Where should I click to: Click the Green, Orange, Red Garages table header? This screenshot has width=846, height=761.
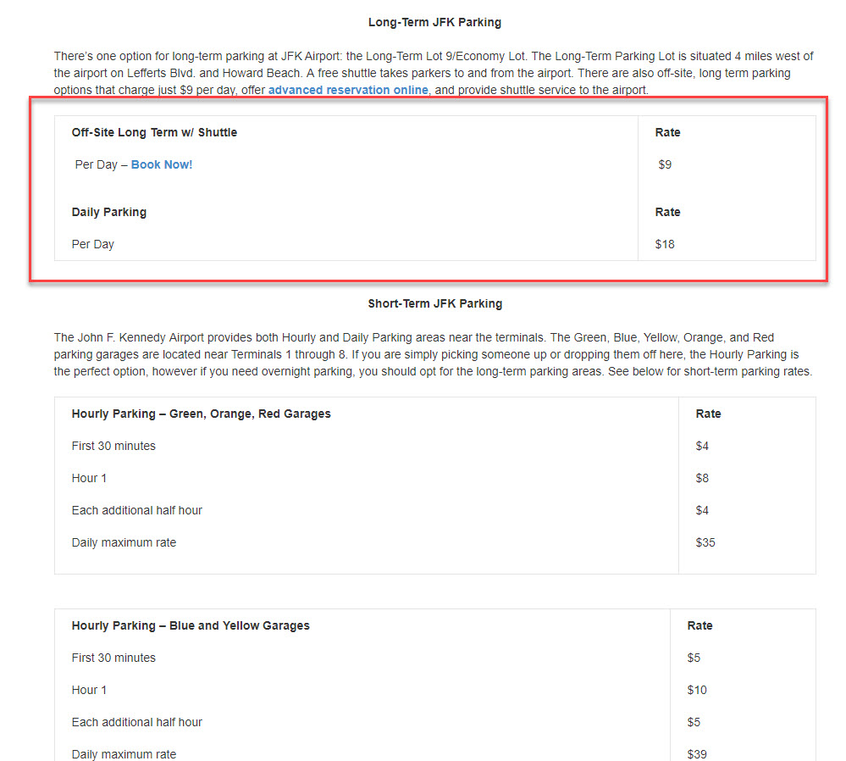[201, 414]
